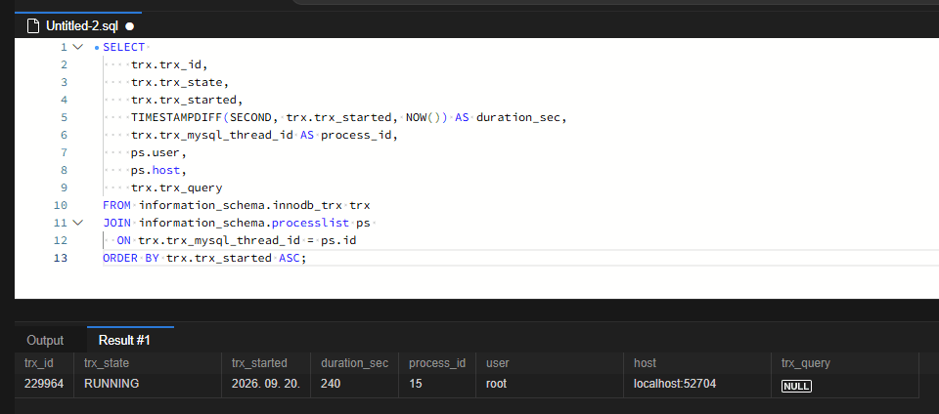This screenshot has width=939, height=414.
Task: Click the NULL badge in trx_query cell
Action: [796, 386]
